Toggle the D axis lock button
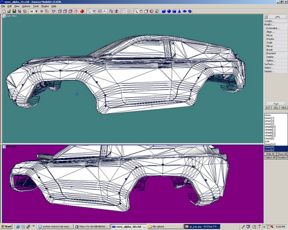The width and height of the screenshot is (288, 230). click(42, 11)
